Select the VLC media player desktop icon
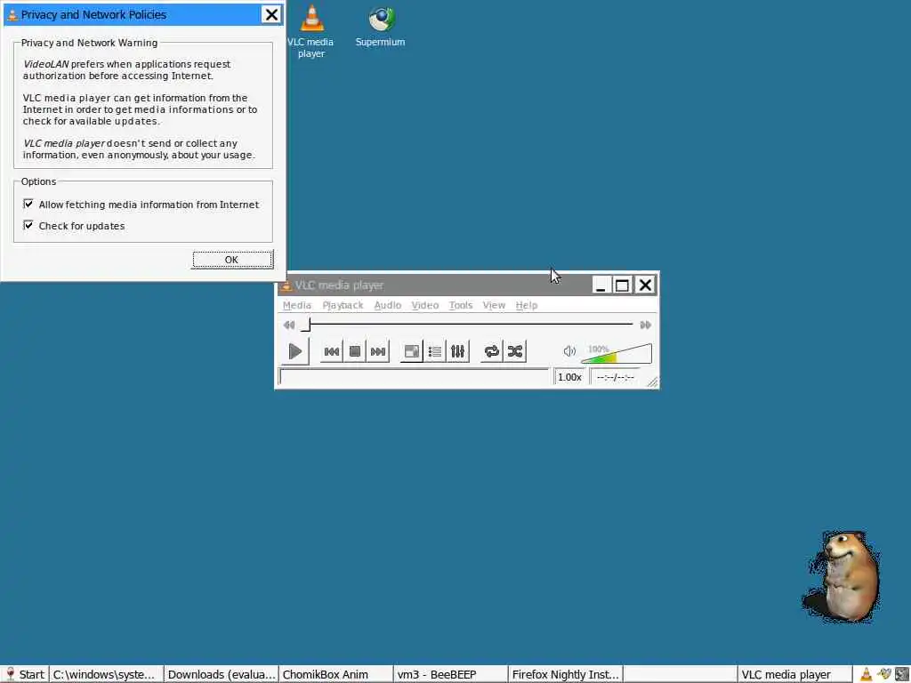 (311, 31)
